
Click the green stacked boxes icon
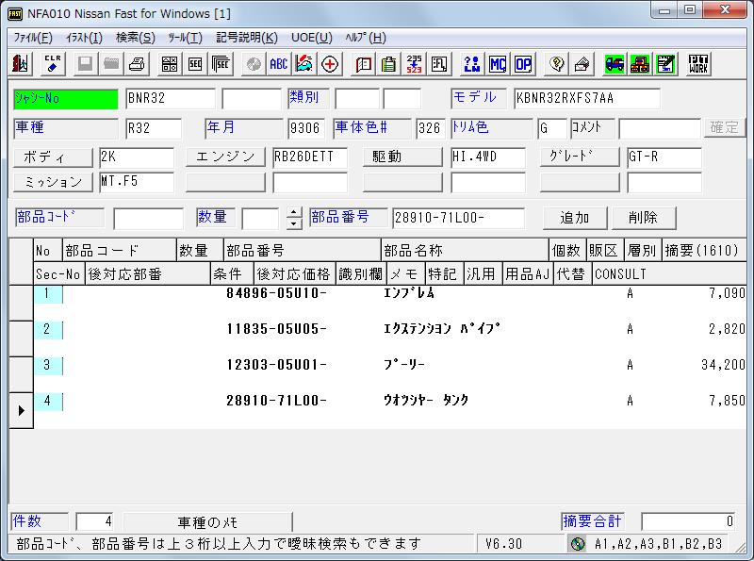click(640, 64)
